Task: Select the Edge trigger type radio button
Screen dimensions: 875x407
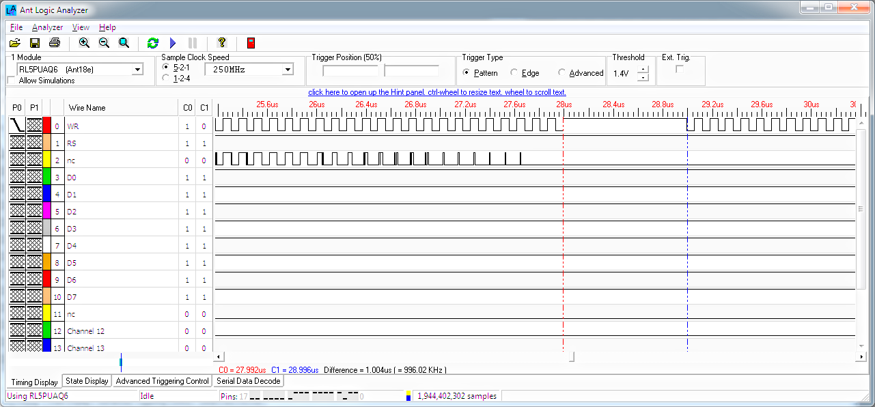Action: point(514,73)
